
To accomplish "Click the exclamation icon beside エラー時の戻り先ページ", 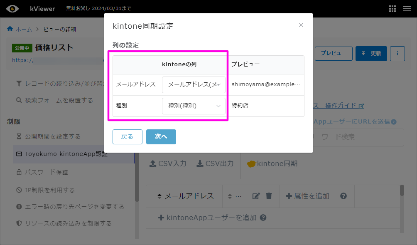I will coord(19,207).
